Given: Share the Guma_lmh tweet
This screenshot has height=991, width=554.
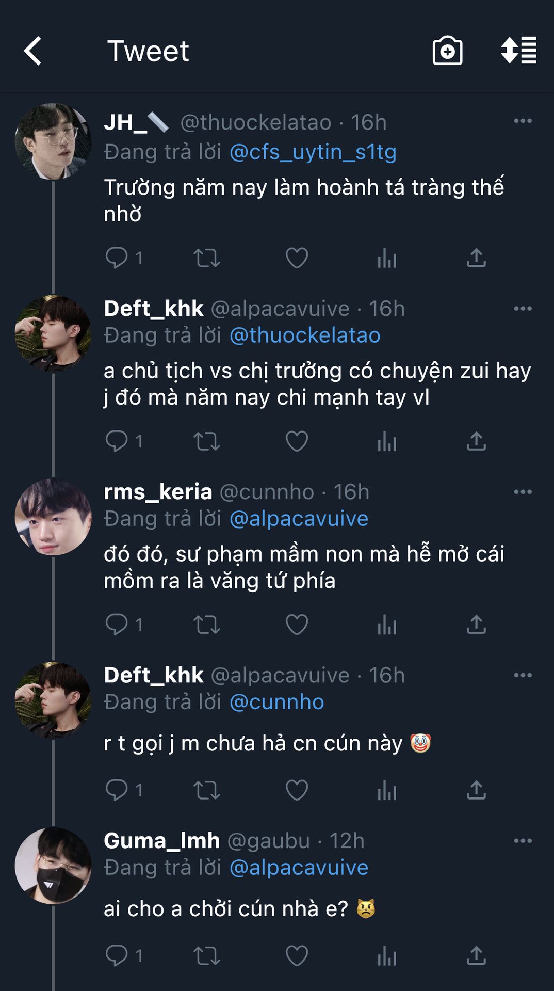Looking at the screenshot, I should click(x=476, y=956).
